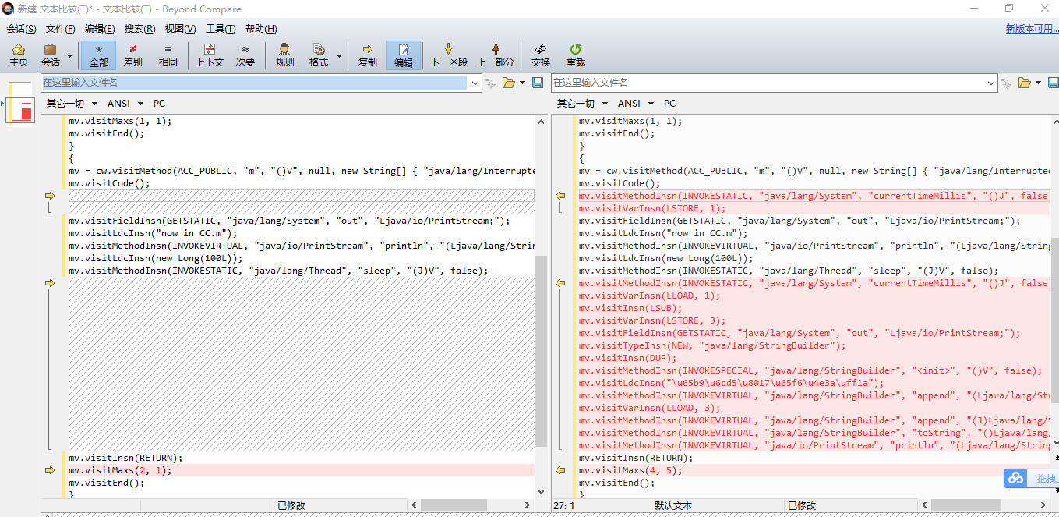1059x517 pixels.
Task: Expand the right open-folder dropdown arrow
Action: point(1039,83)
